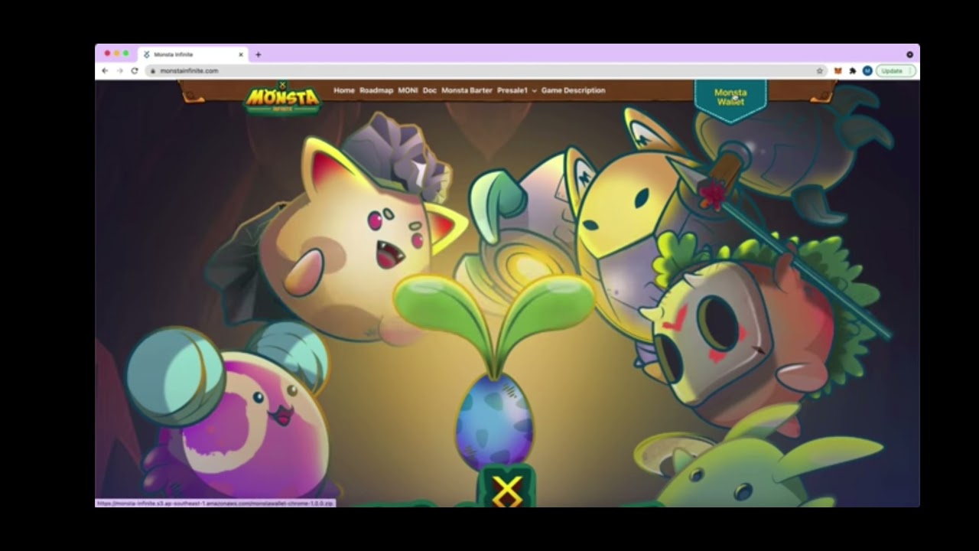Open the MONI menu item

[x=408, y=90]
